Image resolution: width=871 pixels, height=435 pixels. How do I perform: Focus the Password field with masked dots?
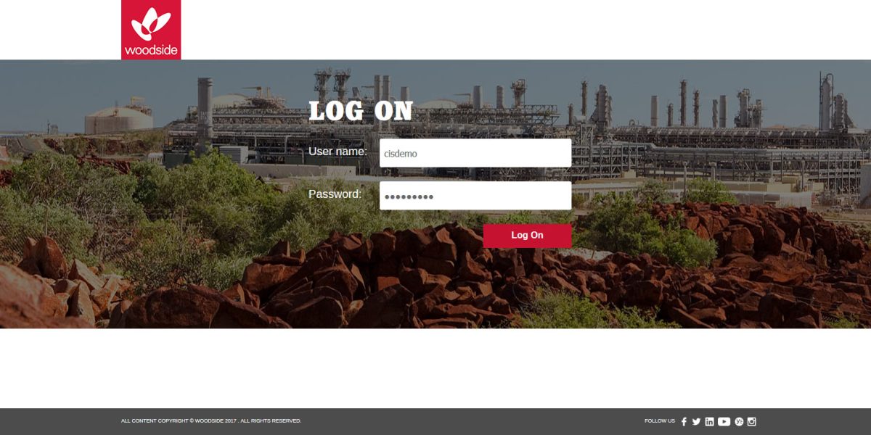[x=475, y=196]
